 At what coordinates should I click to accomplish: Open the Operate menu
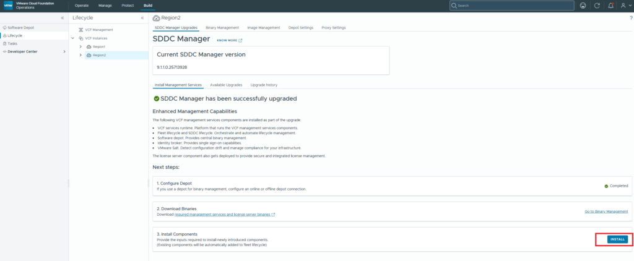(82, 6)
